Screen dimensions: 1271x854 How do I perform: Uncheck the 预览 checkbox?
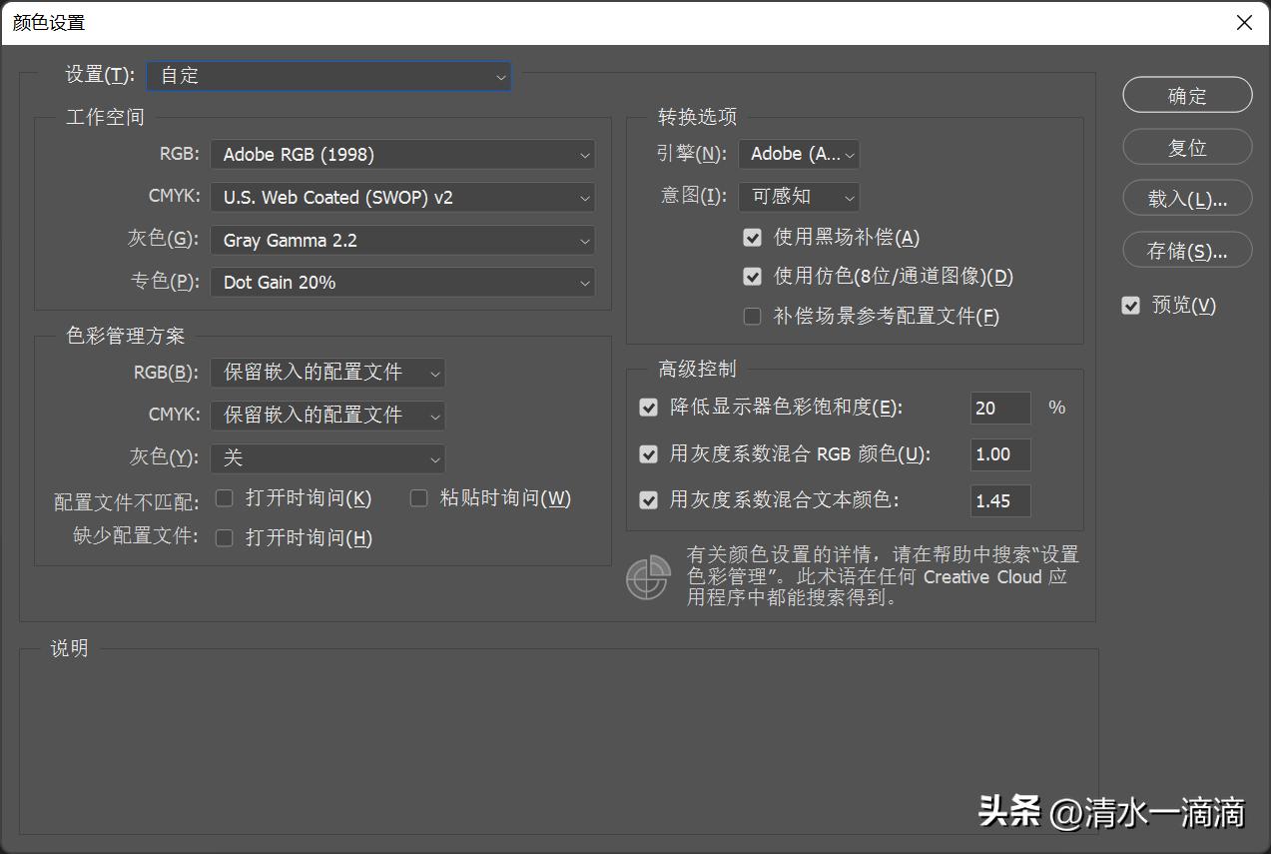point(1130,306)
